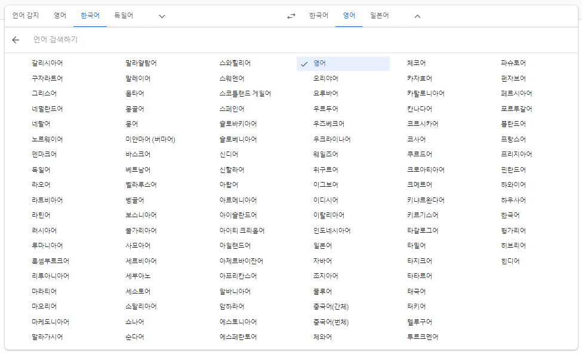Choose 아랍어 language entry
This screenshot has width=582, height=355.
[x=229, y=185]
